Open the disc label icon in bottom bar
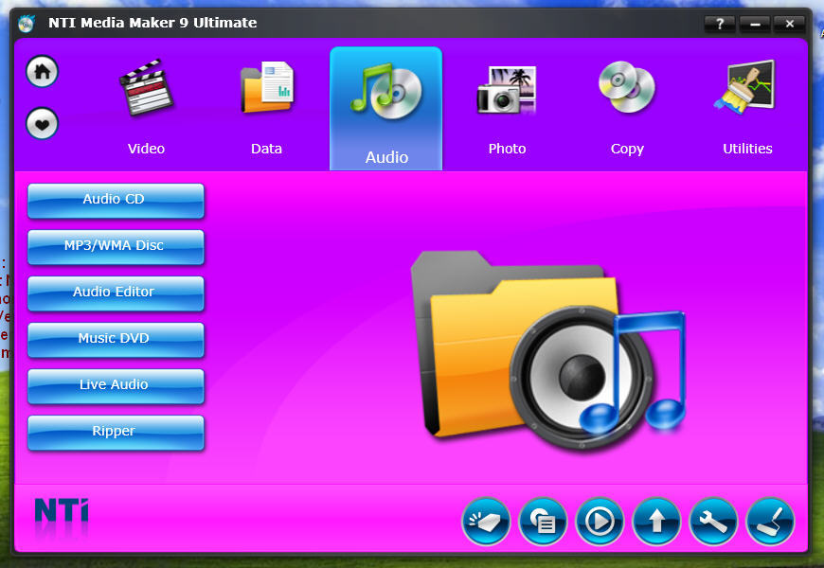The image size is (824, 568). pos(543,522)
